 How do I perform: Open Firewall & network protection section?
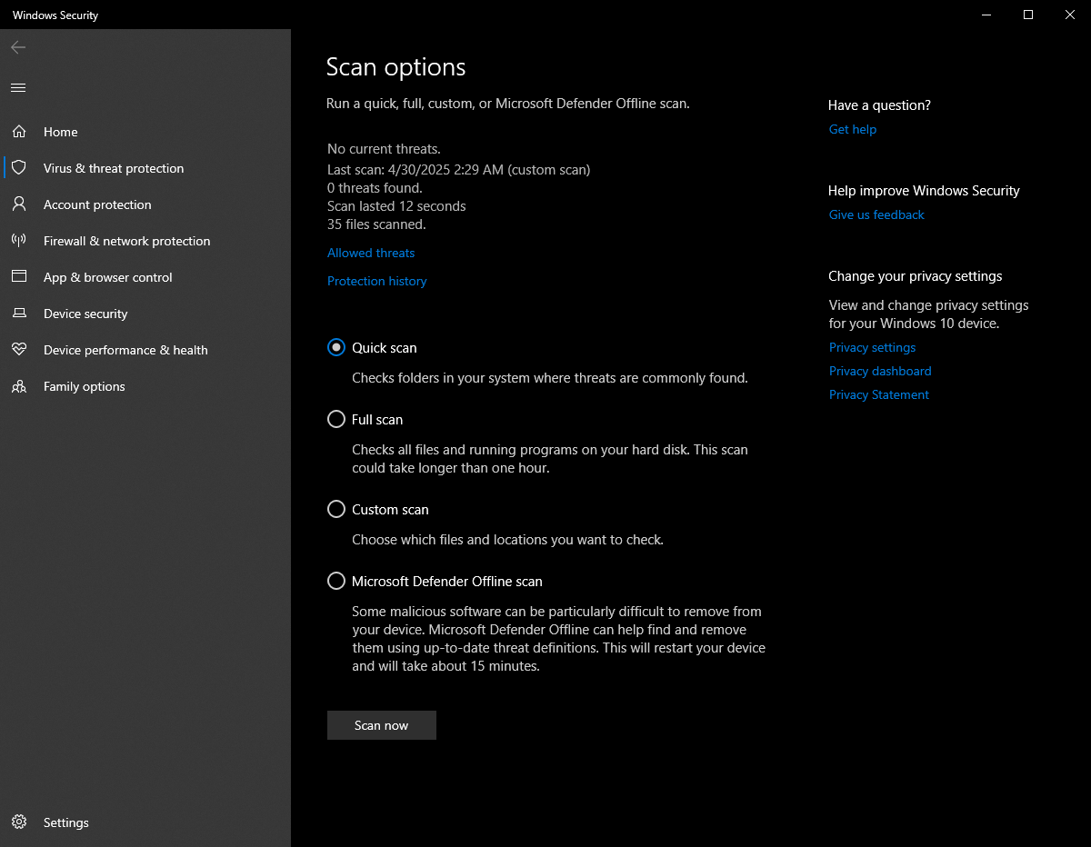click(x=145, y=241)
